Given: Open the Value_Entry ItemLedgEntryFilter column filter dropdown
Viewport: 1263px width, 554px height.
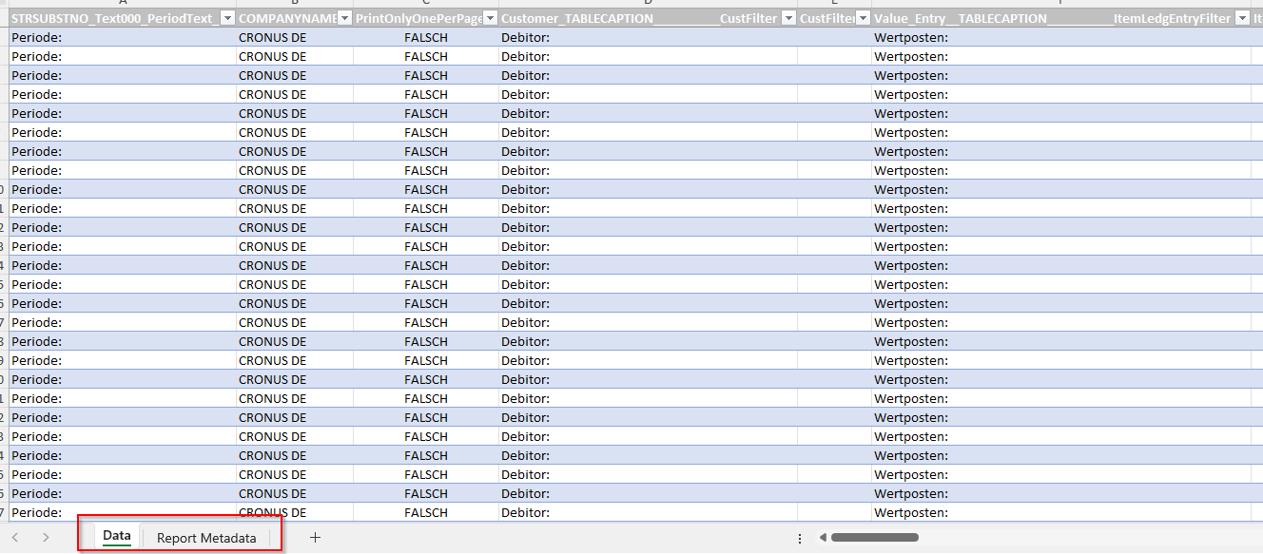Looking at the screenshot, I should [1242, 18].
